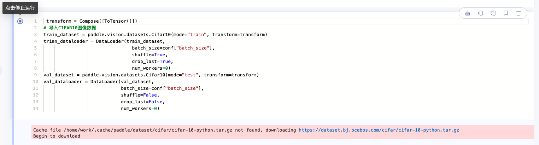Move the cell down with arrow icon

[x=480, y=13]
